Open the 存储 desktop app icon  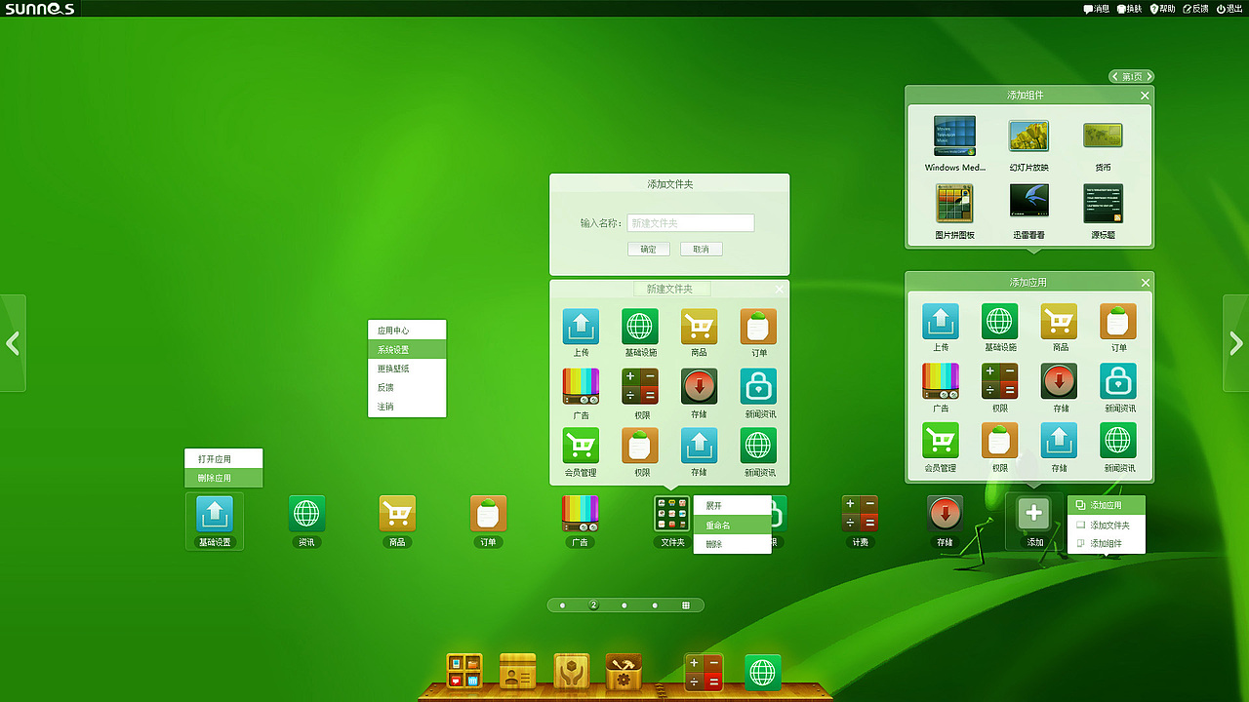[x=945, y=514]
